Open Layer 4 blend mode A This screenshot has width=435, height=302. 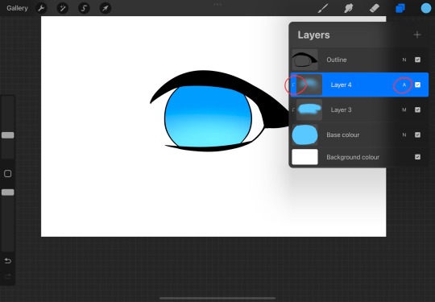pyautogui.click(x=404, y=85)
